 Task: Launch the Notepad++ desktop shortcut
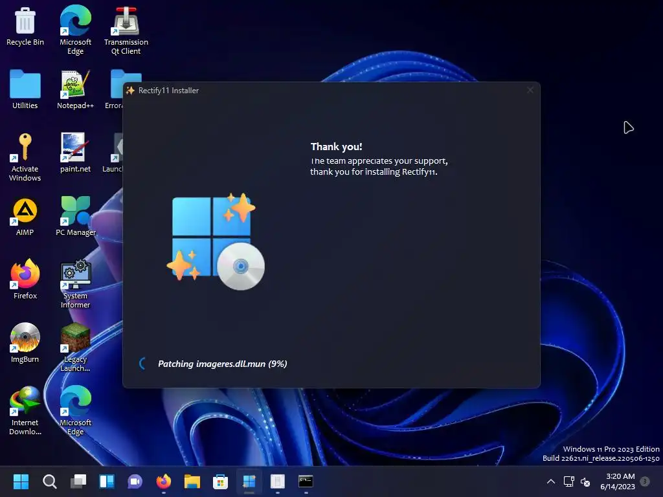pyautogui.click(x=75, y=89)
